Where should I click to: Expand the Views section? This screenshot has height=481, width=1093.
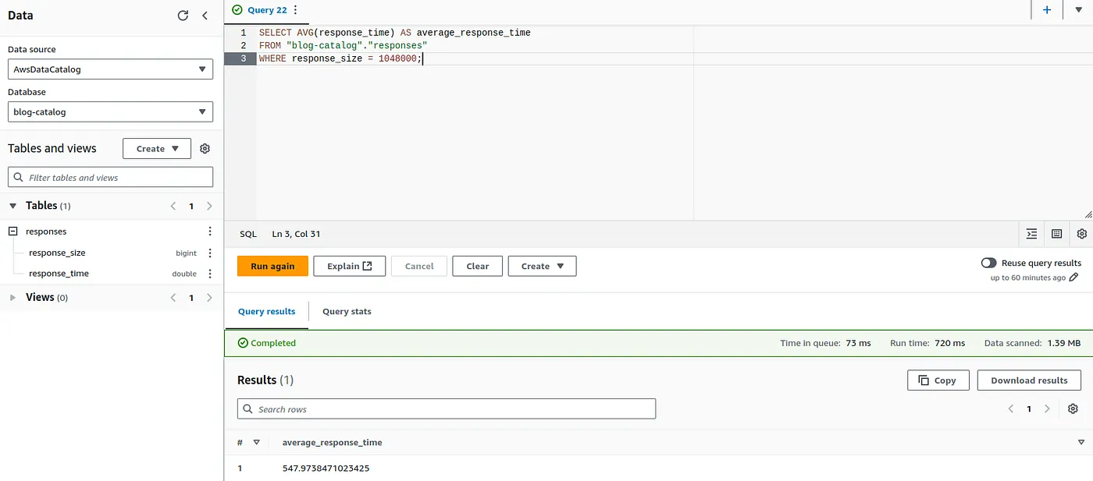click(x=13, y=298)
